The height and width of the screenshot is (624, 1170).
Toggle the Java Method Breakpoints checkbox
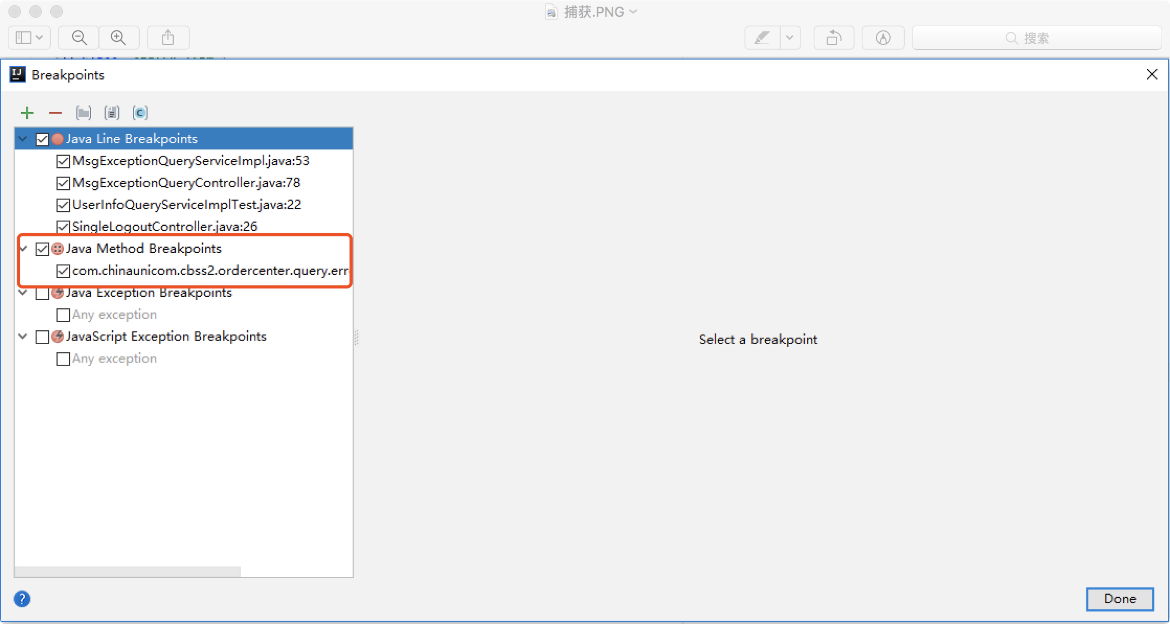42,249
